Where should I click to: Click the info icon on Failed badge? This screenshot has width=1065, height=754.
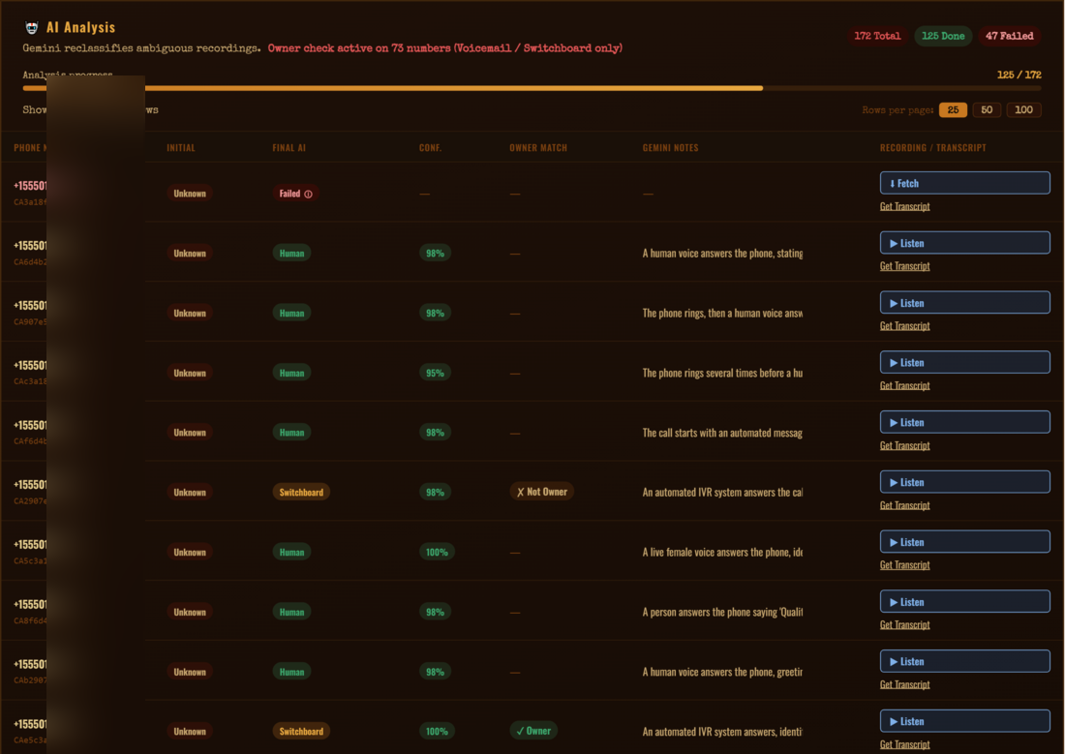pyautogui.click(x=308, y=195)
